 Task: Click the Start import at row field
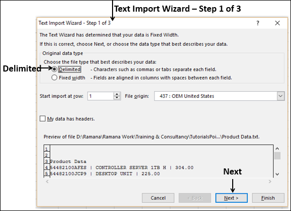[100, 96]
